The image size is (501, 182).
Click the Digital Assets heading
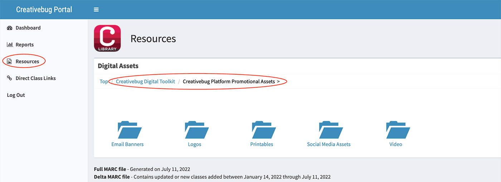118,66
